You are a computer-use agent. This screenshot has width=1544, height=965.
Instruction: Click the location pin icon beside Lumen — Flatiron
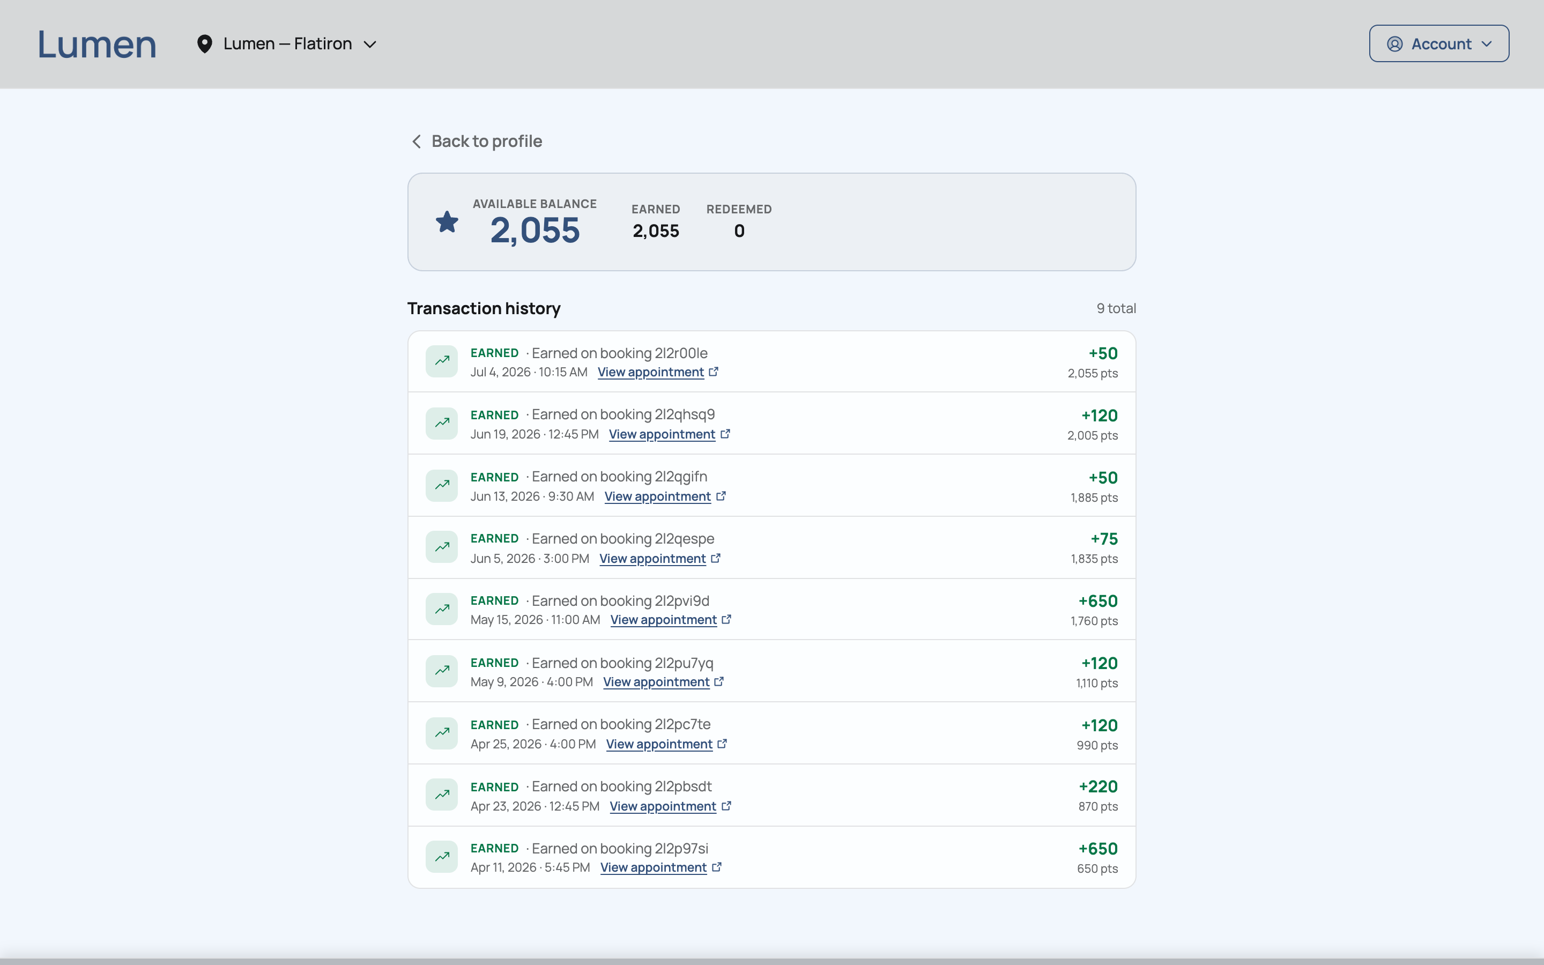pos(204,44)
